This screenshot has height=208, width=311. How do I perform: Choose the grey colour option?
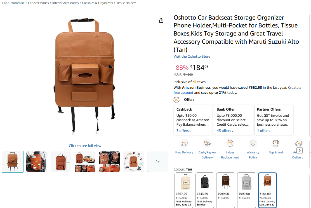[x=247, y=190]
